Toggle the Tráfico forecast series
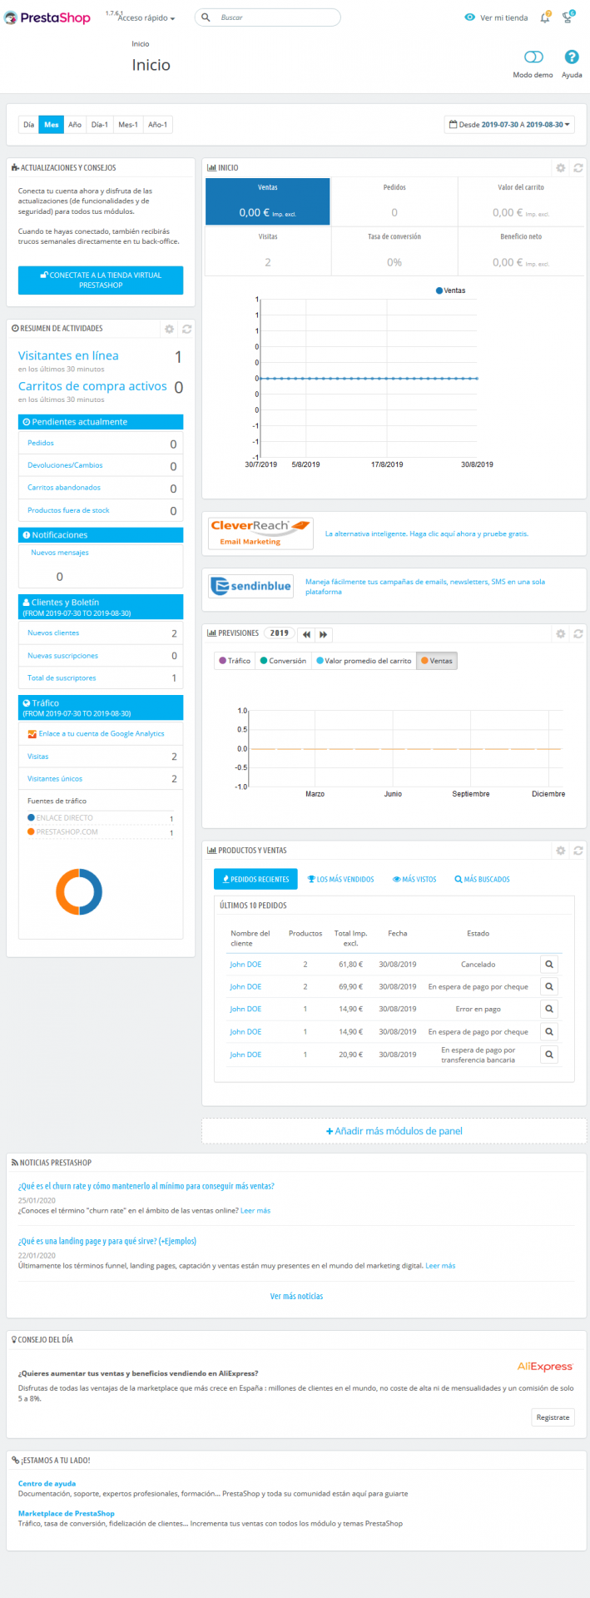 point(235,661)
